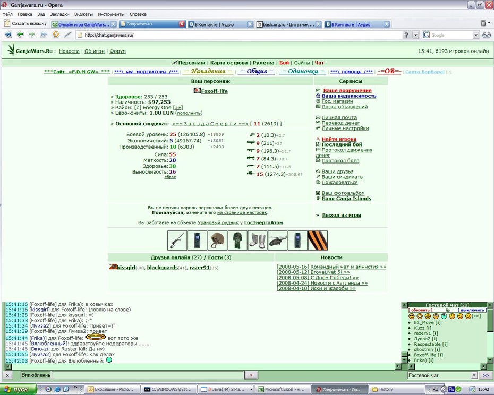Click info icon next to E2_Move
This screenshot has width=494, height=395.
pos(438,323)
